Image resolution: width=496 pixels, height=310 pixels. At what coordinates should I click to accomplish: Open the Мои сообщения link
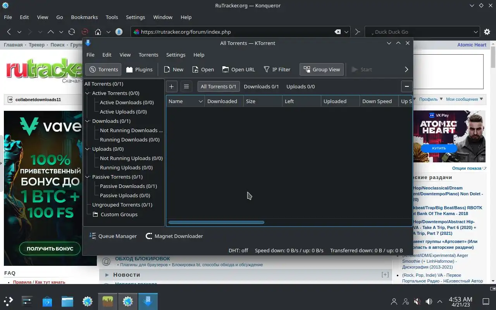pos(462,99)
